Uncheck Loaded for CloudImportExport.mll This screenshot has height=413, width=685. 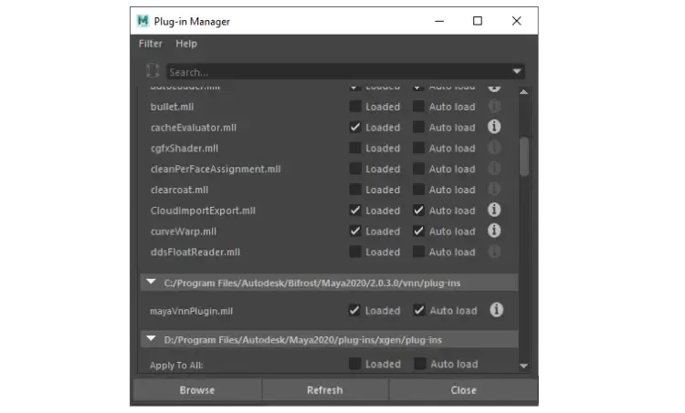pos(355,211)
